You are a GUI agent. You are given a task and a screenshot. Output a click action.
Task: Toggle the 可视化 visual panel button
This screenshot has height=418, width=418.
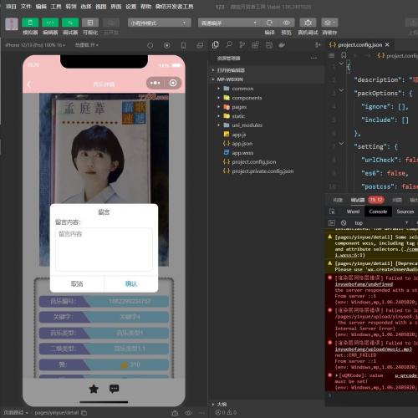pos(90,23)
